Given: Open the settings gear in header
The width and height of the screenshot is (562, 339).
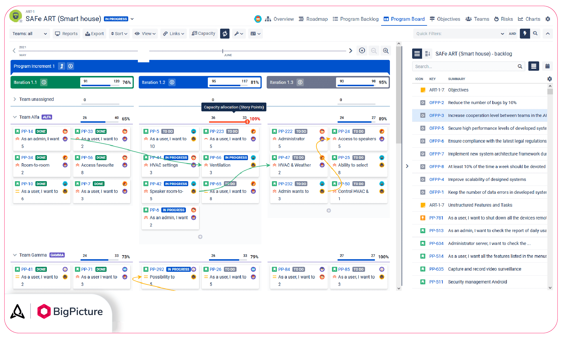Looking at the screenshot, I should point(548,19).
